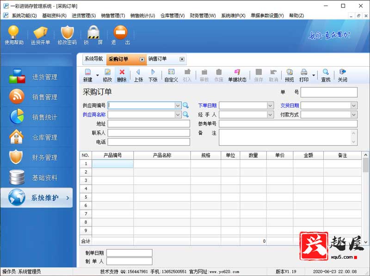This screenshot has height=276, width=370.
Task: Click the 自定义 customize button
Action: pyautogui.click(x=171, y=75)
